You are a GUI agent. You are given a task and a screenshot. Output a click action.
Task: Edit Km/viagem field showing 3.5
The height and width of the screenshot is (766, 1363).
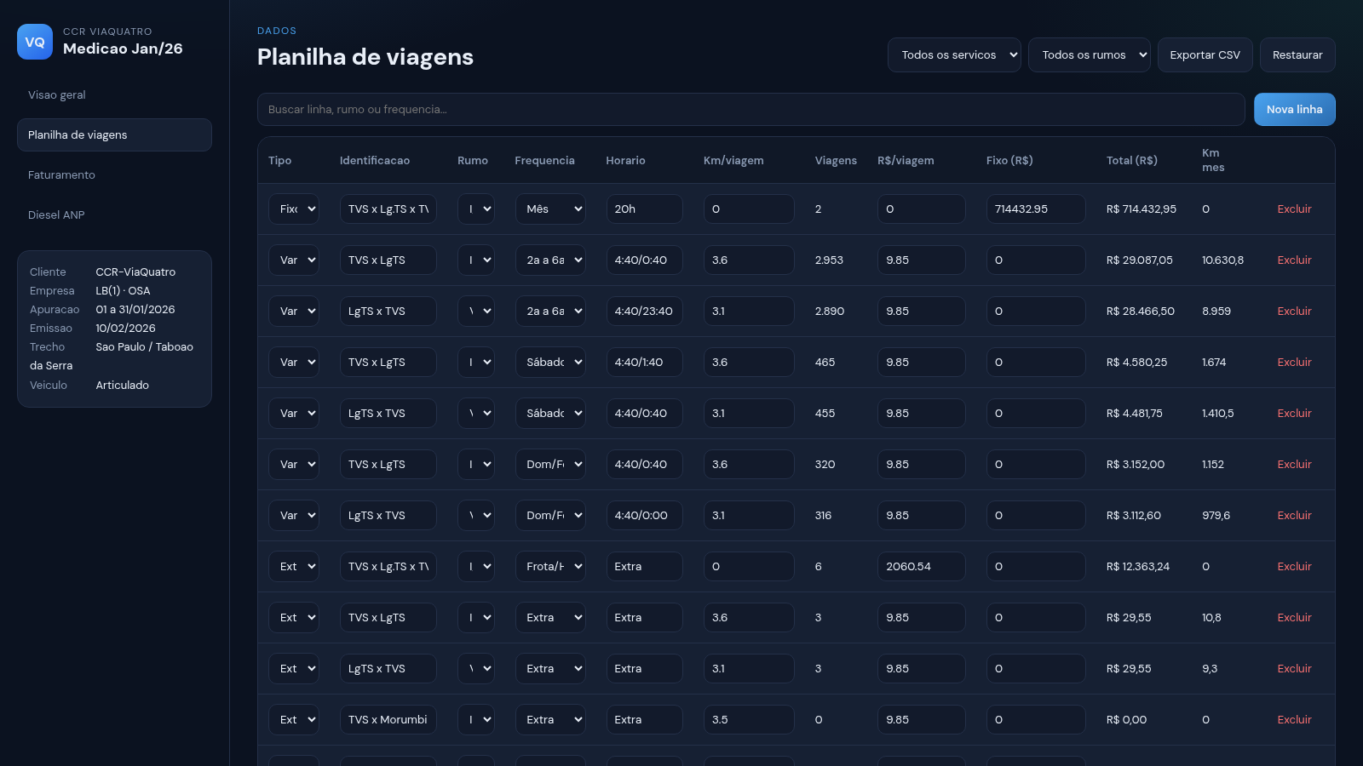pyautogui.click(x=749, y=719)
